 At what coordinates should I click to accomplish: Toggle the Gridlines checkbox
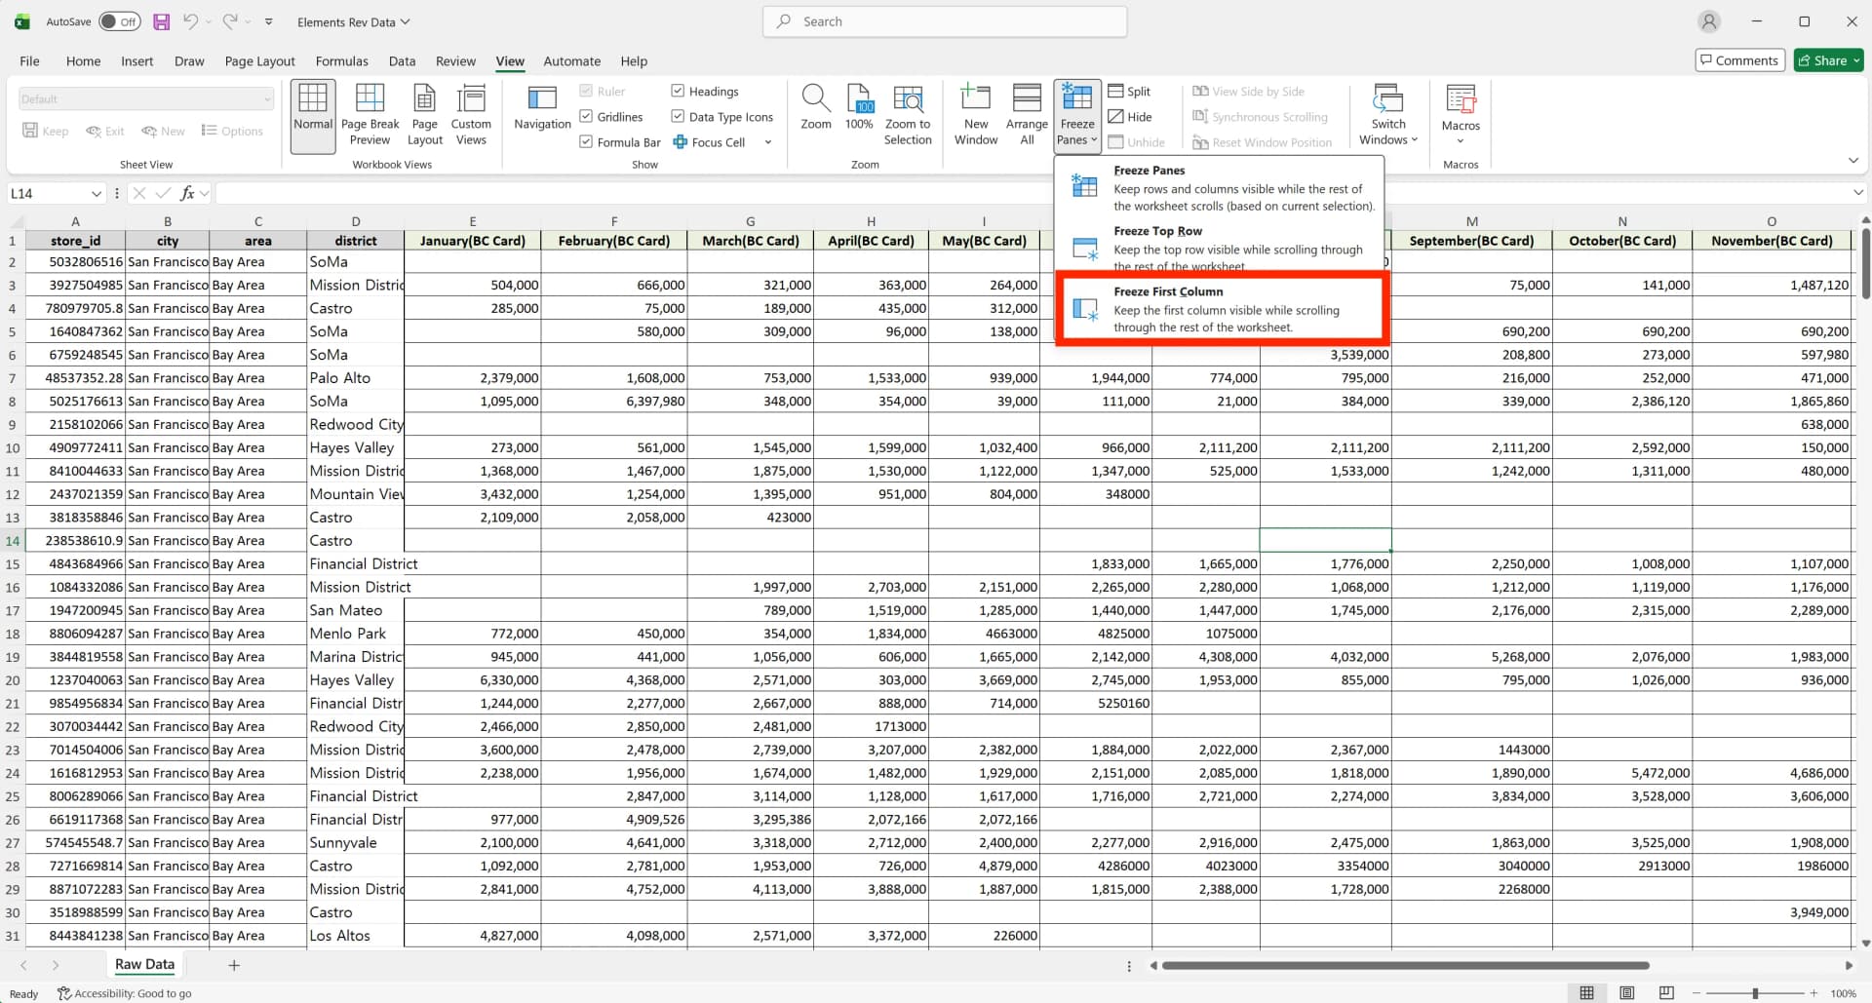point(586,116)
